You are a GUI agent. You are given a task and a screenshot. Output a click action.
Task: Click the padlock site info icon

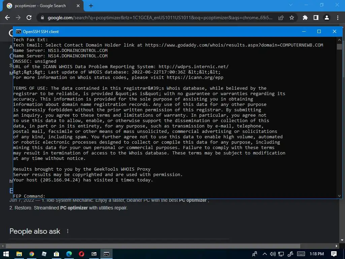tap(42, 18)
